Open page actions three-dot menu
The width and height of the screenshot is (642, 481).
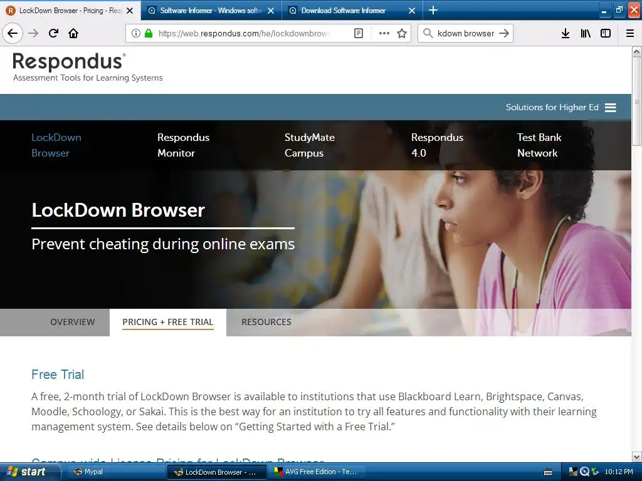pos(384,33)
